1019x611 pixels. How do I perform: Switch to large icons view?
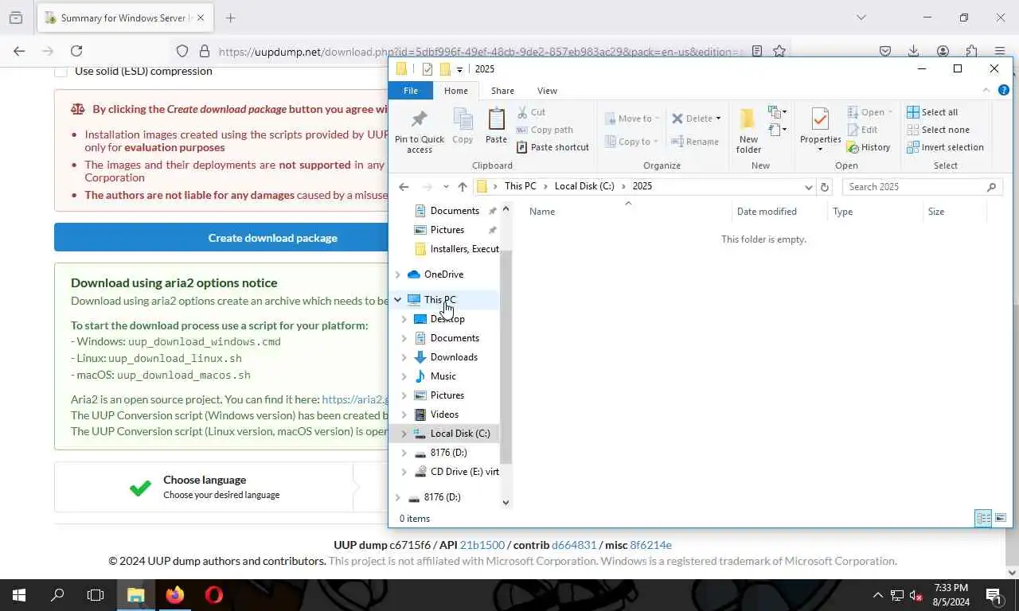coord(1001,518)
